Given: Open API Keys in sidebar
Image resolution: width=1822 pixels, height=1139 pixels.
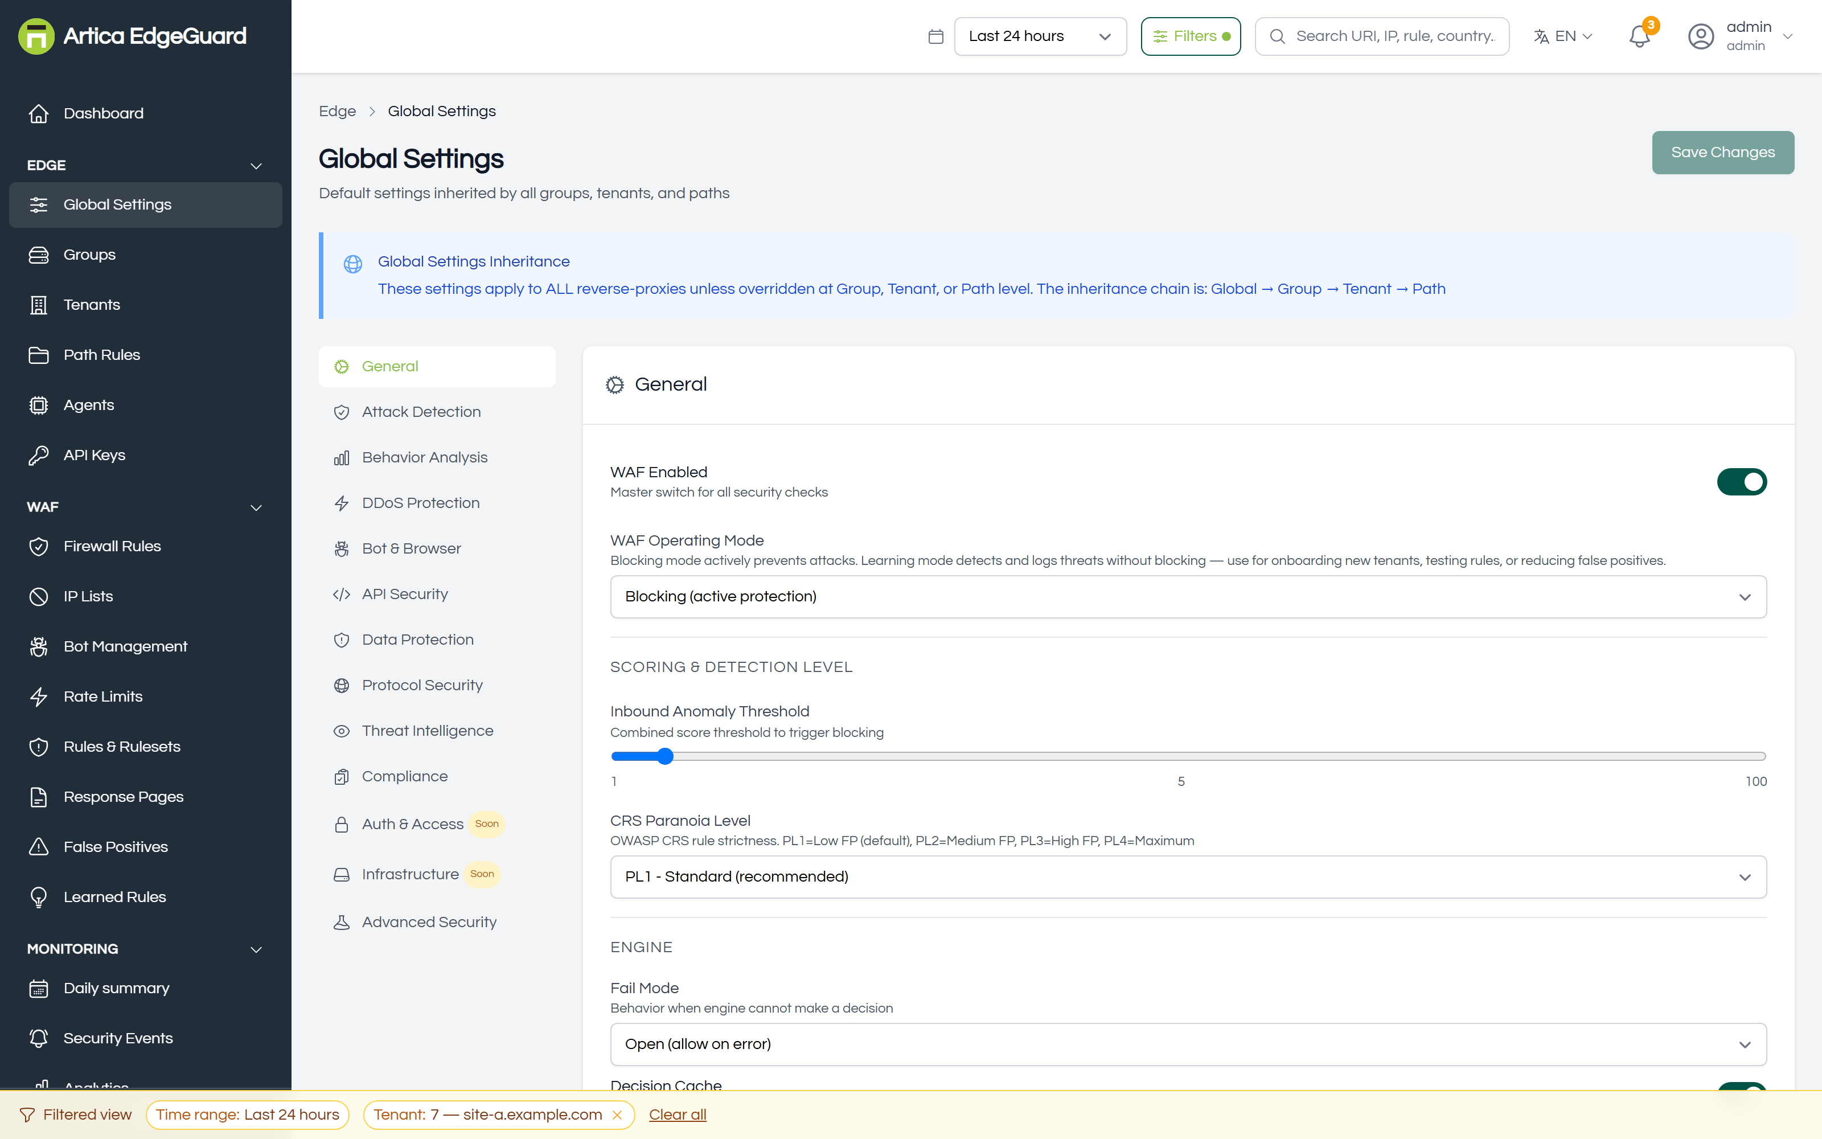Looking at the screenshot, I should 145,455.
